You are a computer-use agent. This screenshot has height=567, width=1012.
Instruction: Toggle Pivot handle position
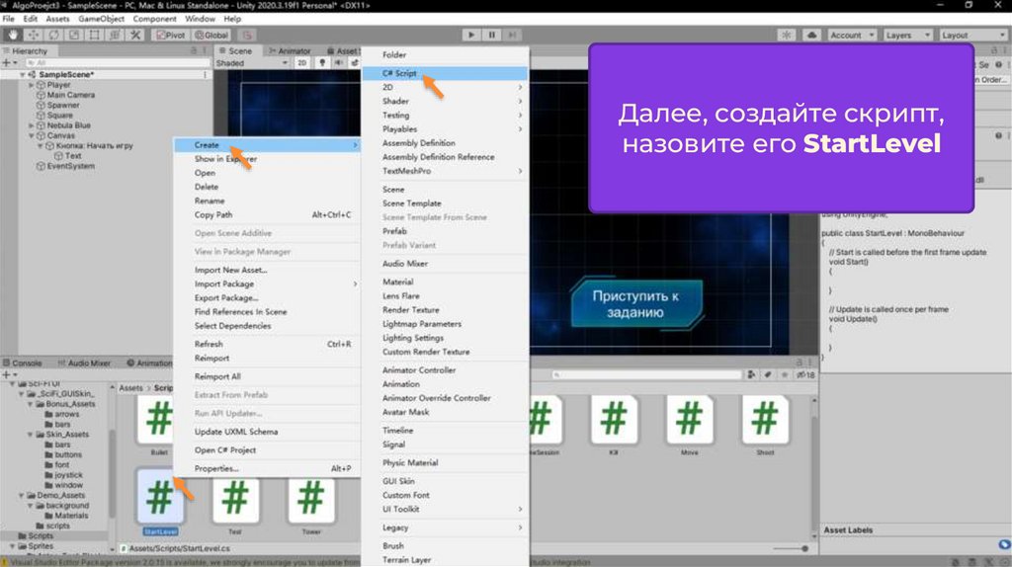point(171,35)
